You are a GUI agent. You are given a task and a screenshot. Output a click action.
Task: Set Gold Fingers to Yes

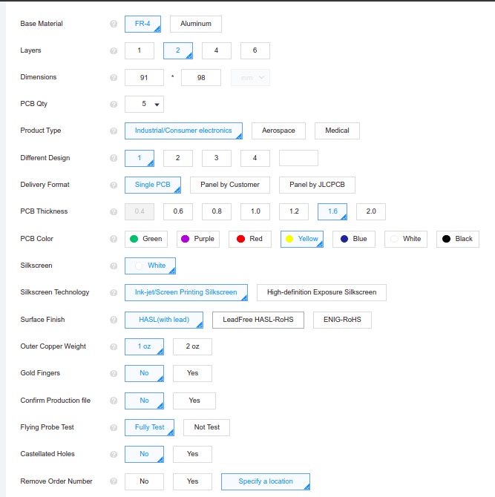pyautogui.click(x=192, y=373)
